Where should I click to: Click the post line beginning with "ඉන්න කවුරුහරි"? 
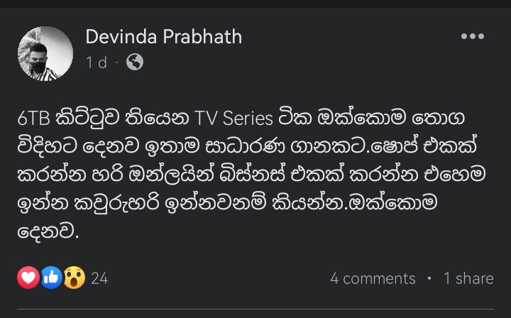pyautogui.click(x=227, y=203)
